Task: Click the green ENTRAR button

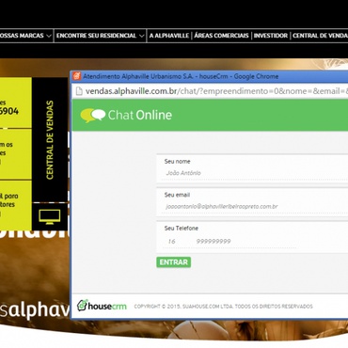Action: (x=173, y=262)
